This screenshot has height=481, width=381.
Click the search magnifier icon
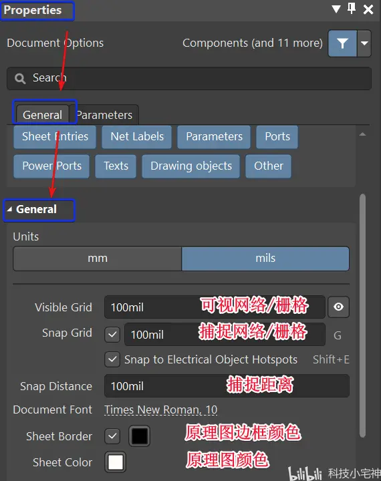[x=20, y=79]
